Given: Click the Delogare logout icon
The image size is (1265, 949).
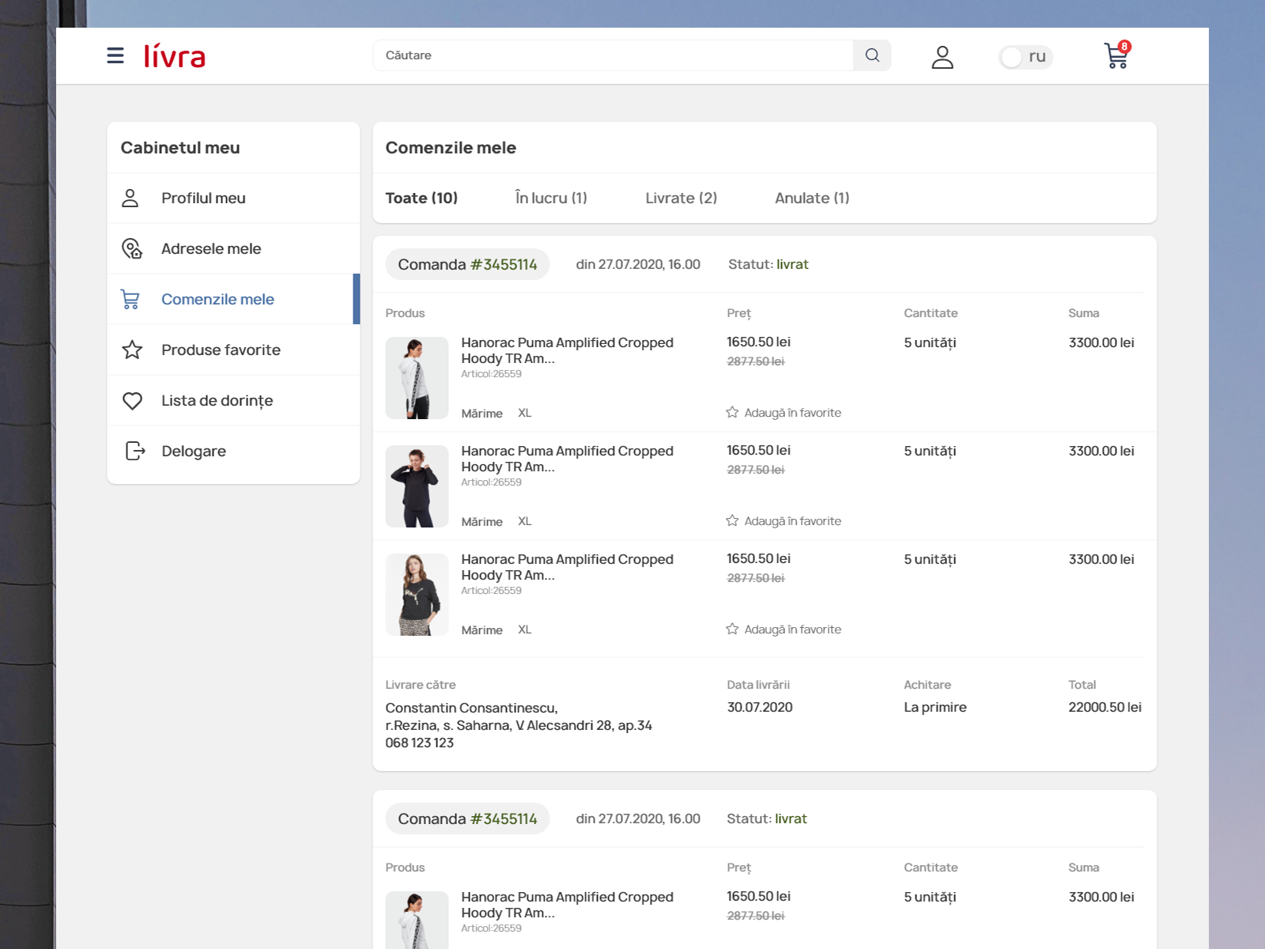Looking at the screenshot, I should [135, 451].
